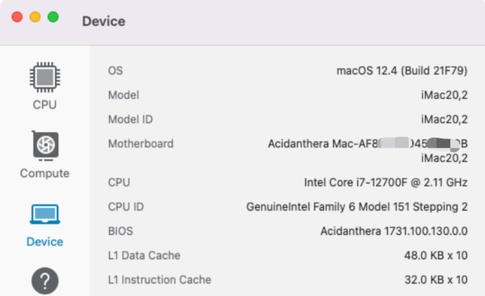The image size is (485, 296).
Task: Click the Model row iMac20,2 value
Action: [444, 95]
